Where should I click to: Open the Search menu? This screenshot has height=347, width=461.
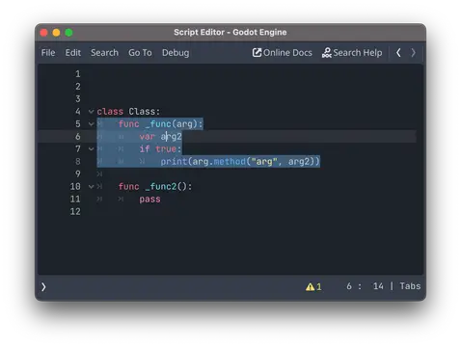[x=104, y=53]
